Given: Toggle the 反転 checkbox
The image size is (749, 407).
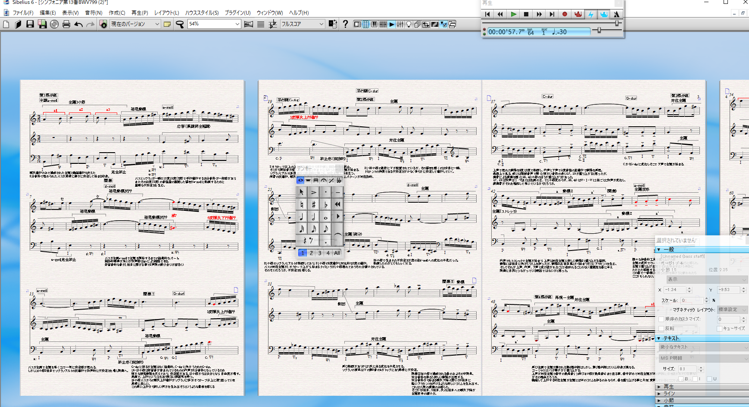Looking at the screenshot, I should [x=662, y=329].
